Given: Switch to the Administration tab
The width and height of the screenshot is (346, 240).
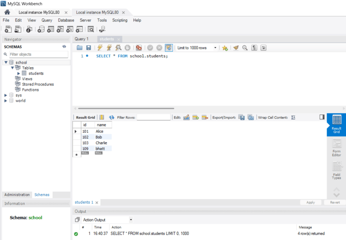Looking at the screenshot, I should click(x=17, y=195).
